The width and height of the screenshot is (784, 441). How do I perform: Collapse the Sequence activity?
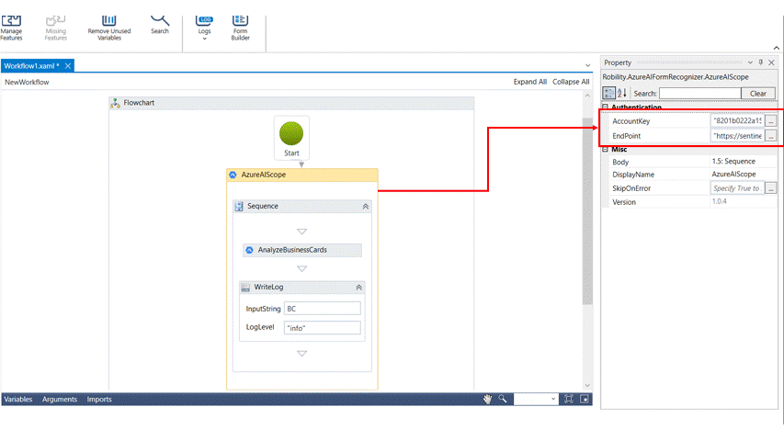coord(366,207)
